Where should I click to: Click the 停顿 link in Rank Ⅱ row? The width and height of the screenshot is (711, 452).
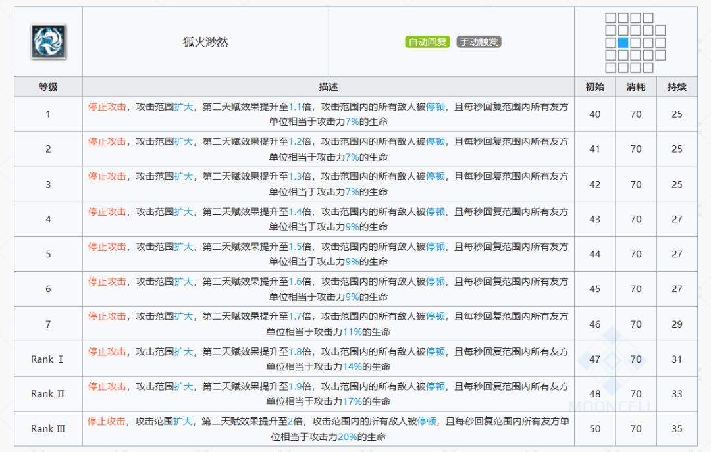435,387
